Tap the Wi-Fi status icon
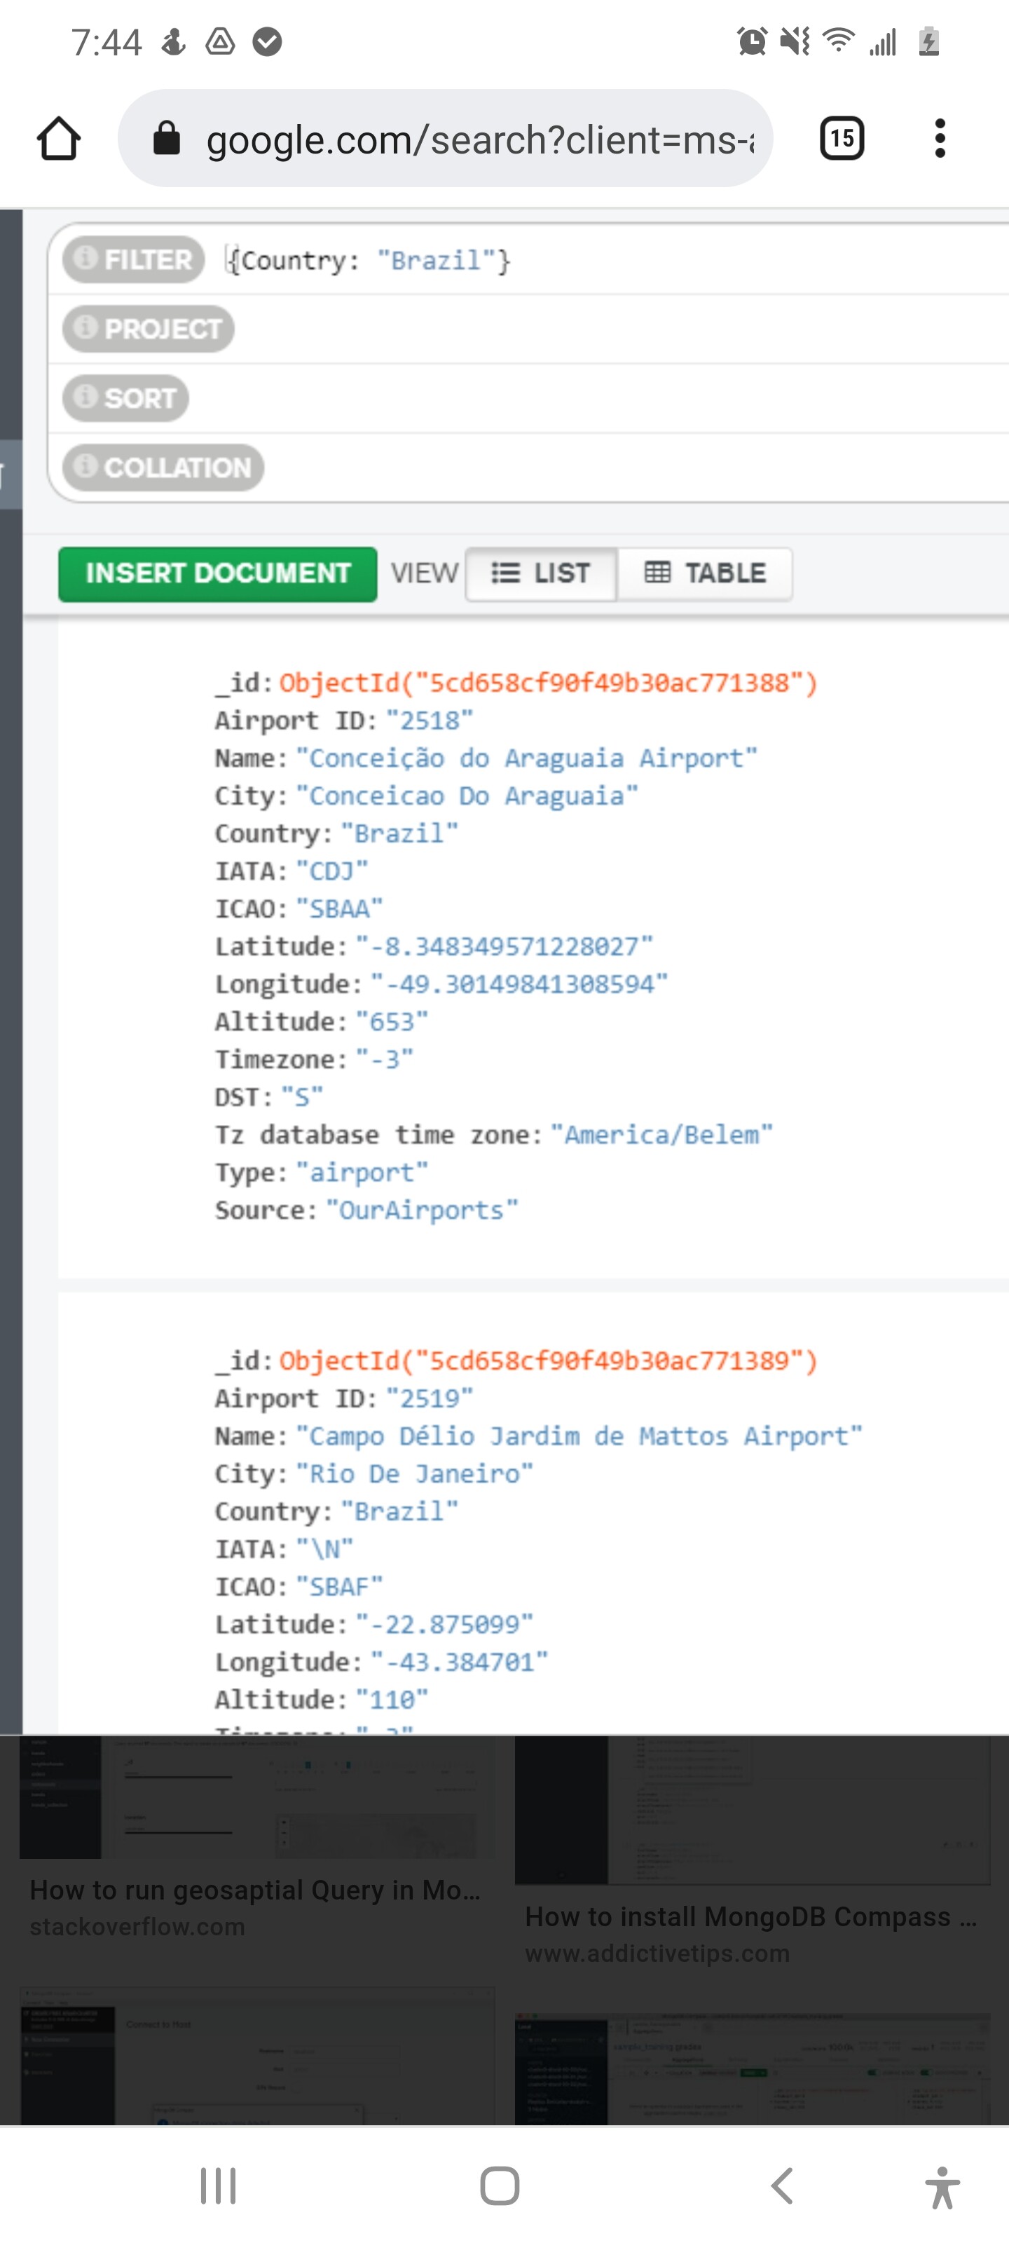This screenshot has height=2243, width=1009. pyautogui.click(x=839, y=40)
